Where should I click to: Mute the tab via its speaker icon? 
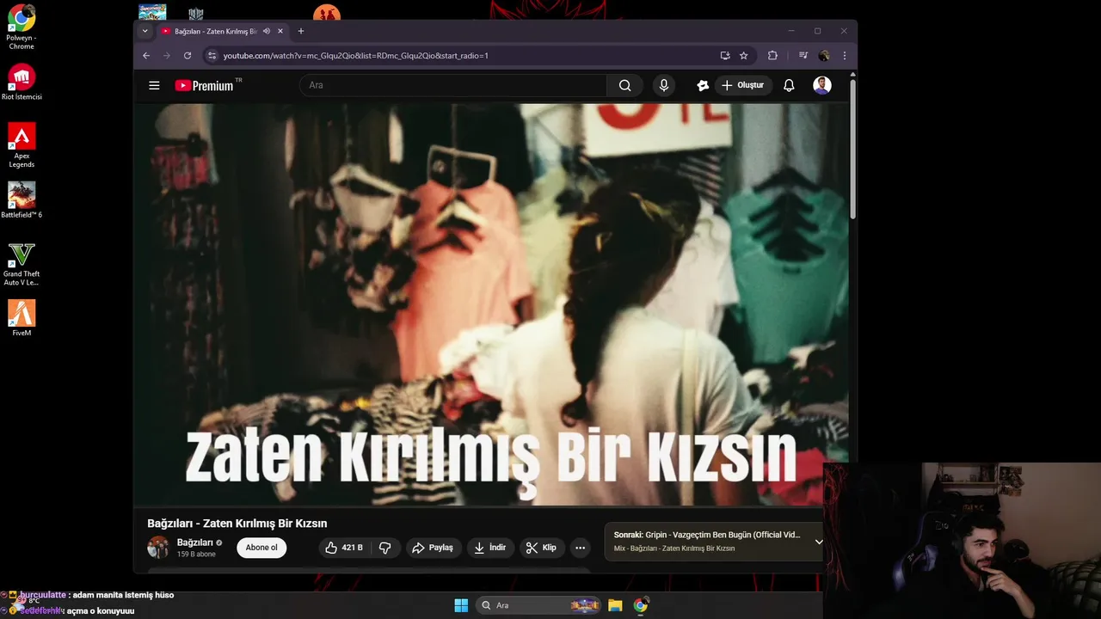tap(267, 31)
